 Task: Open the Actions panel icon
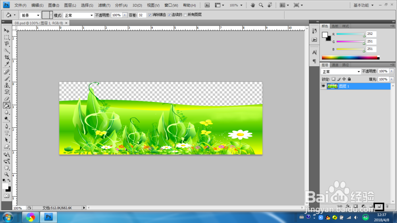[x=314, y=40]
